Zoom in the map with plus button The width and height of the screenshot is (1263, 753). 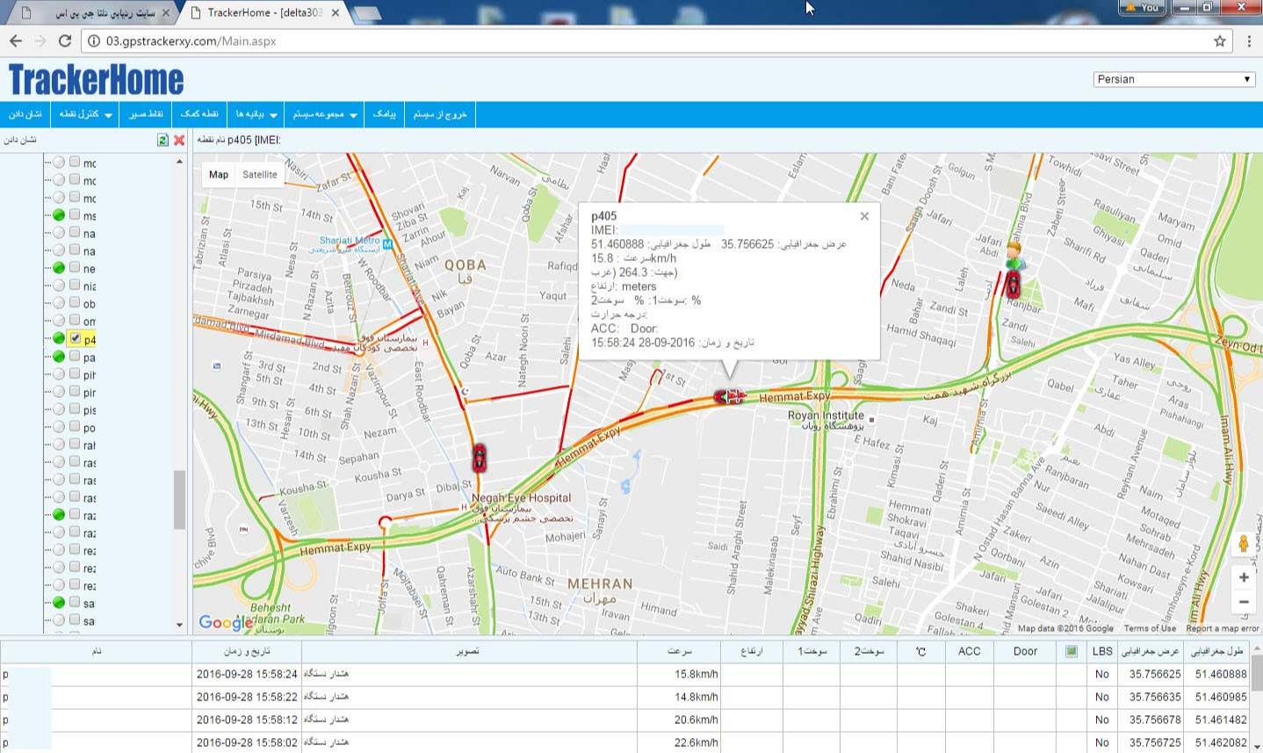coord(1244,577)
